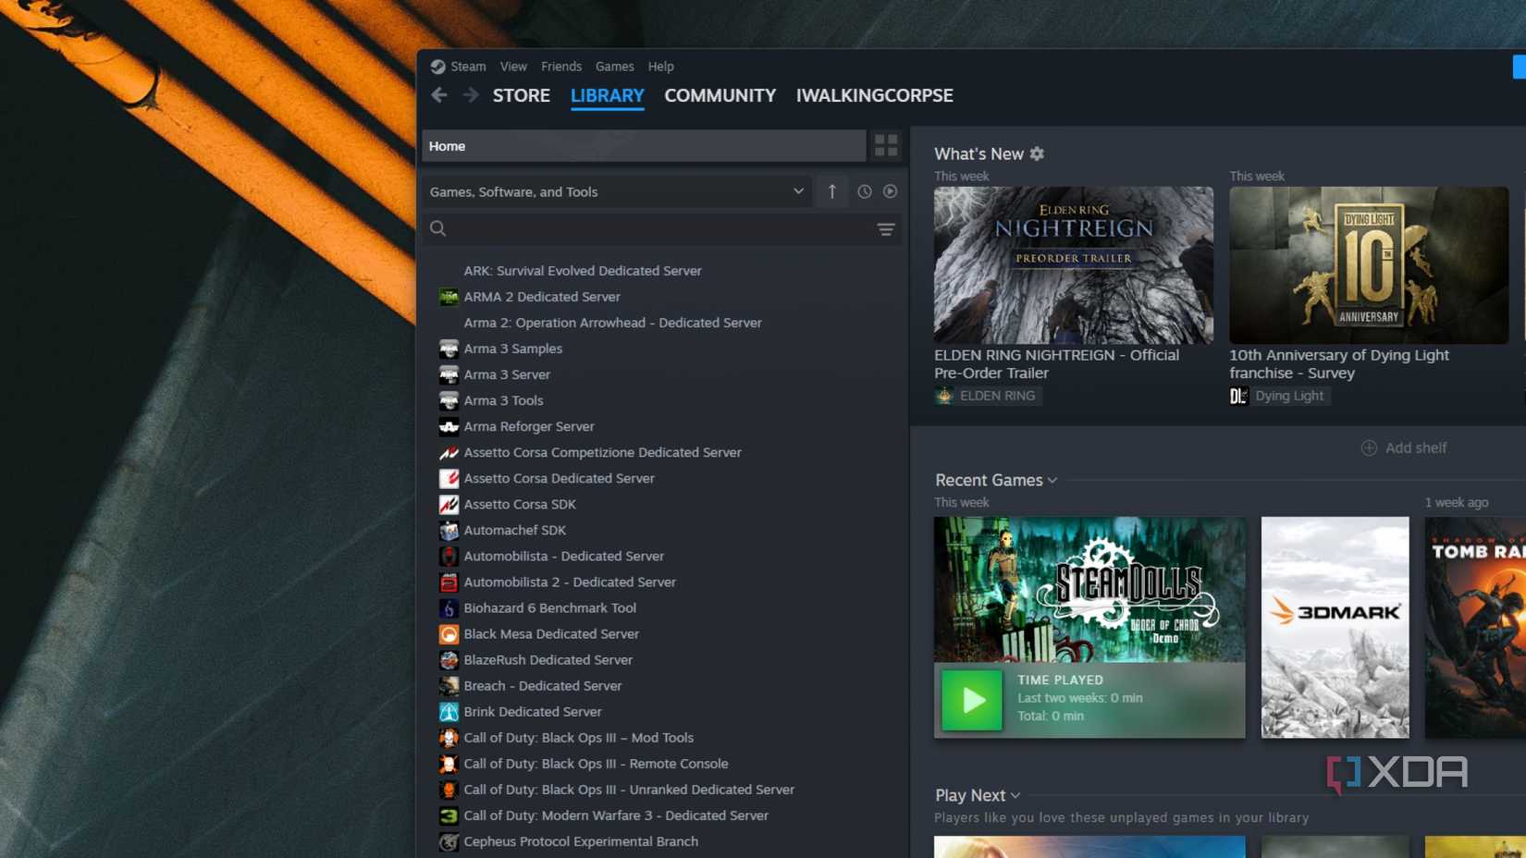Open the library search magnifier icon
The image size is (1526, 858).
pos(437,228)
